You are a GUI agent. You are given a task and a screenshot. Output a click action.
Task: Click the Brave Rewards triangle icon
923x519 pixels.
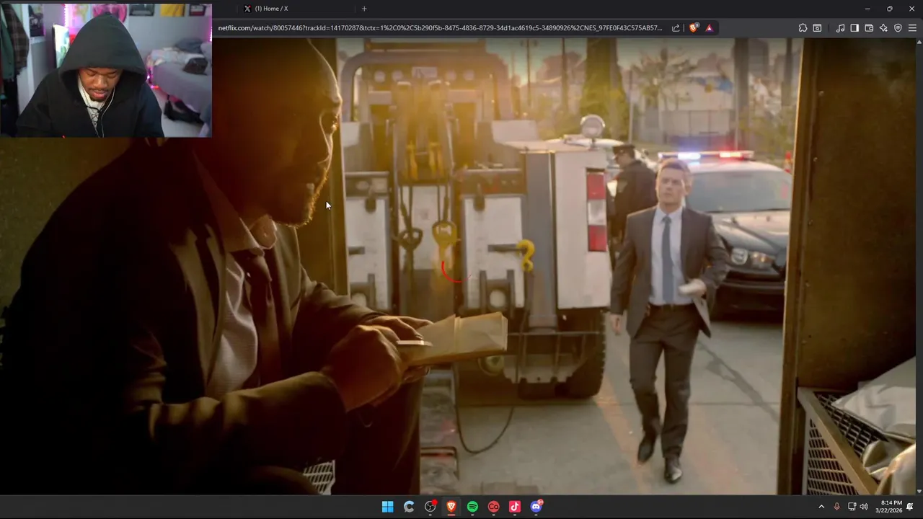pyautogui.click(x=710, y=28)
